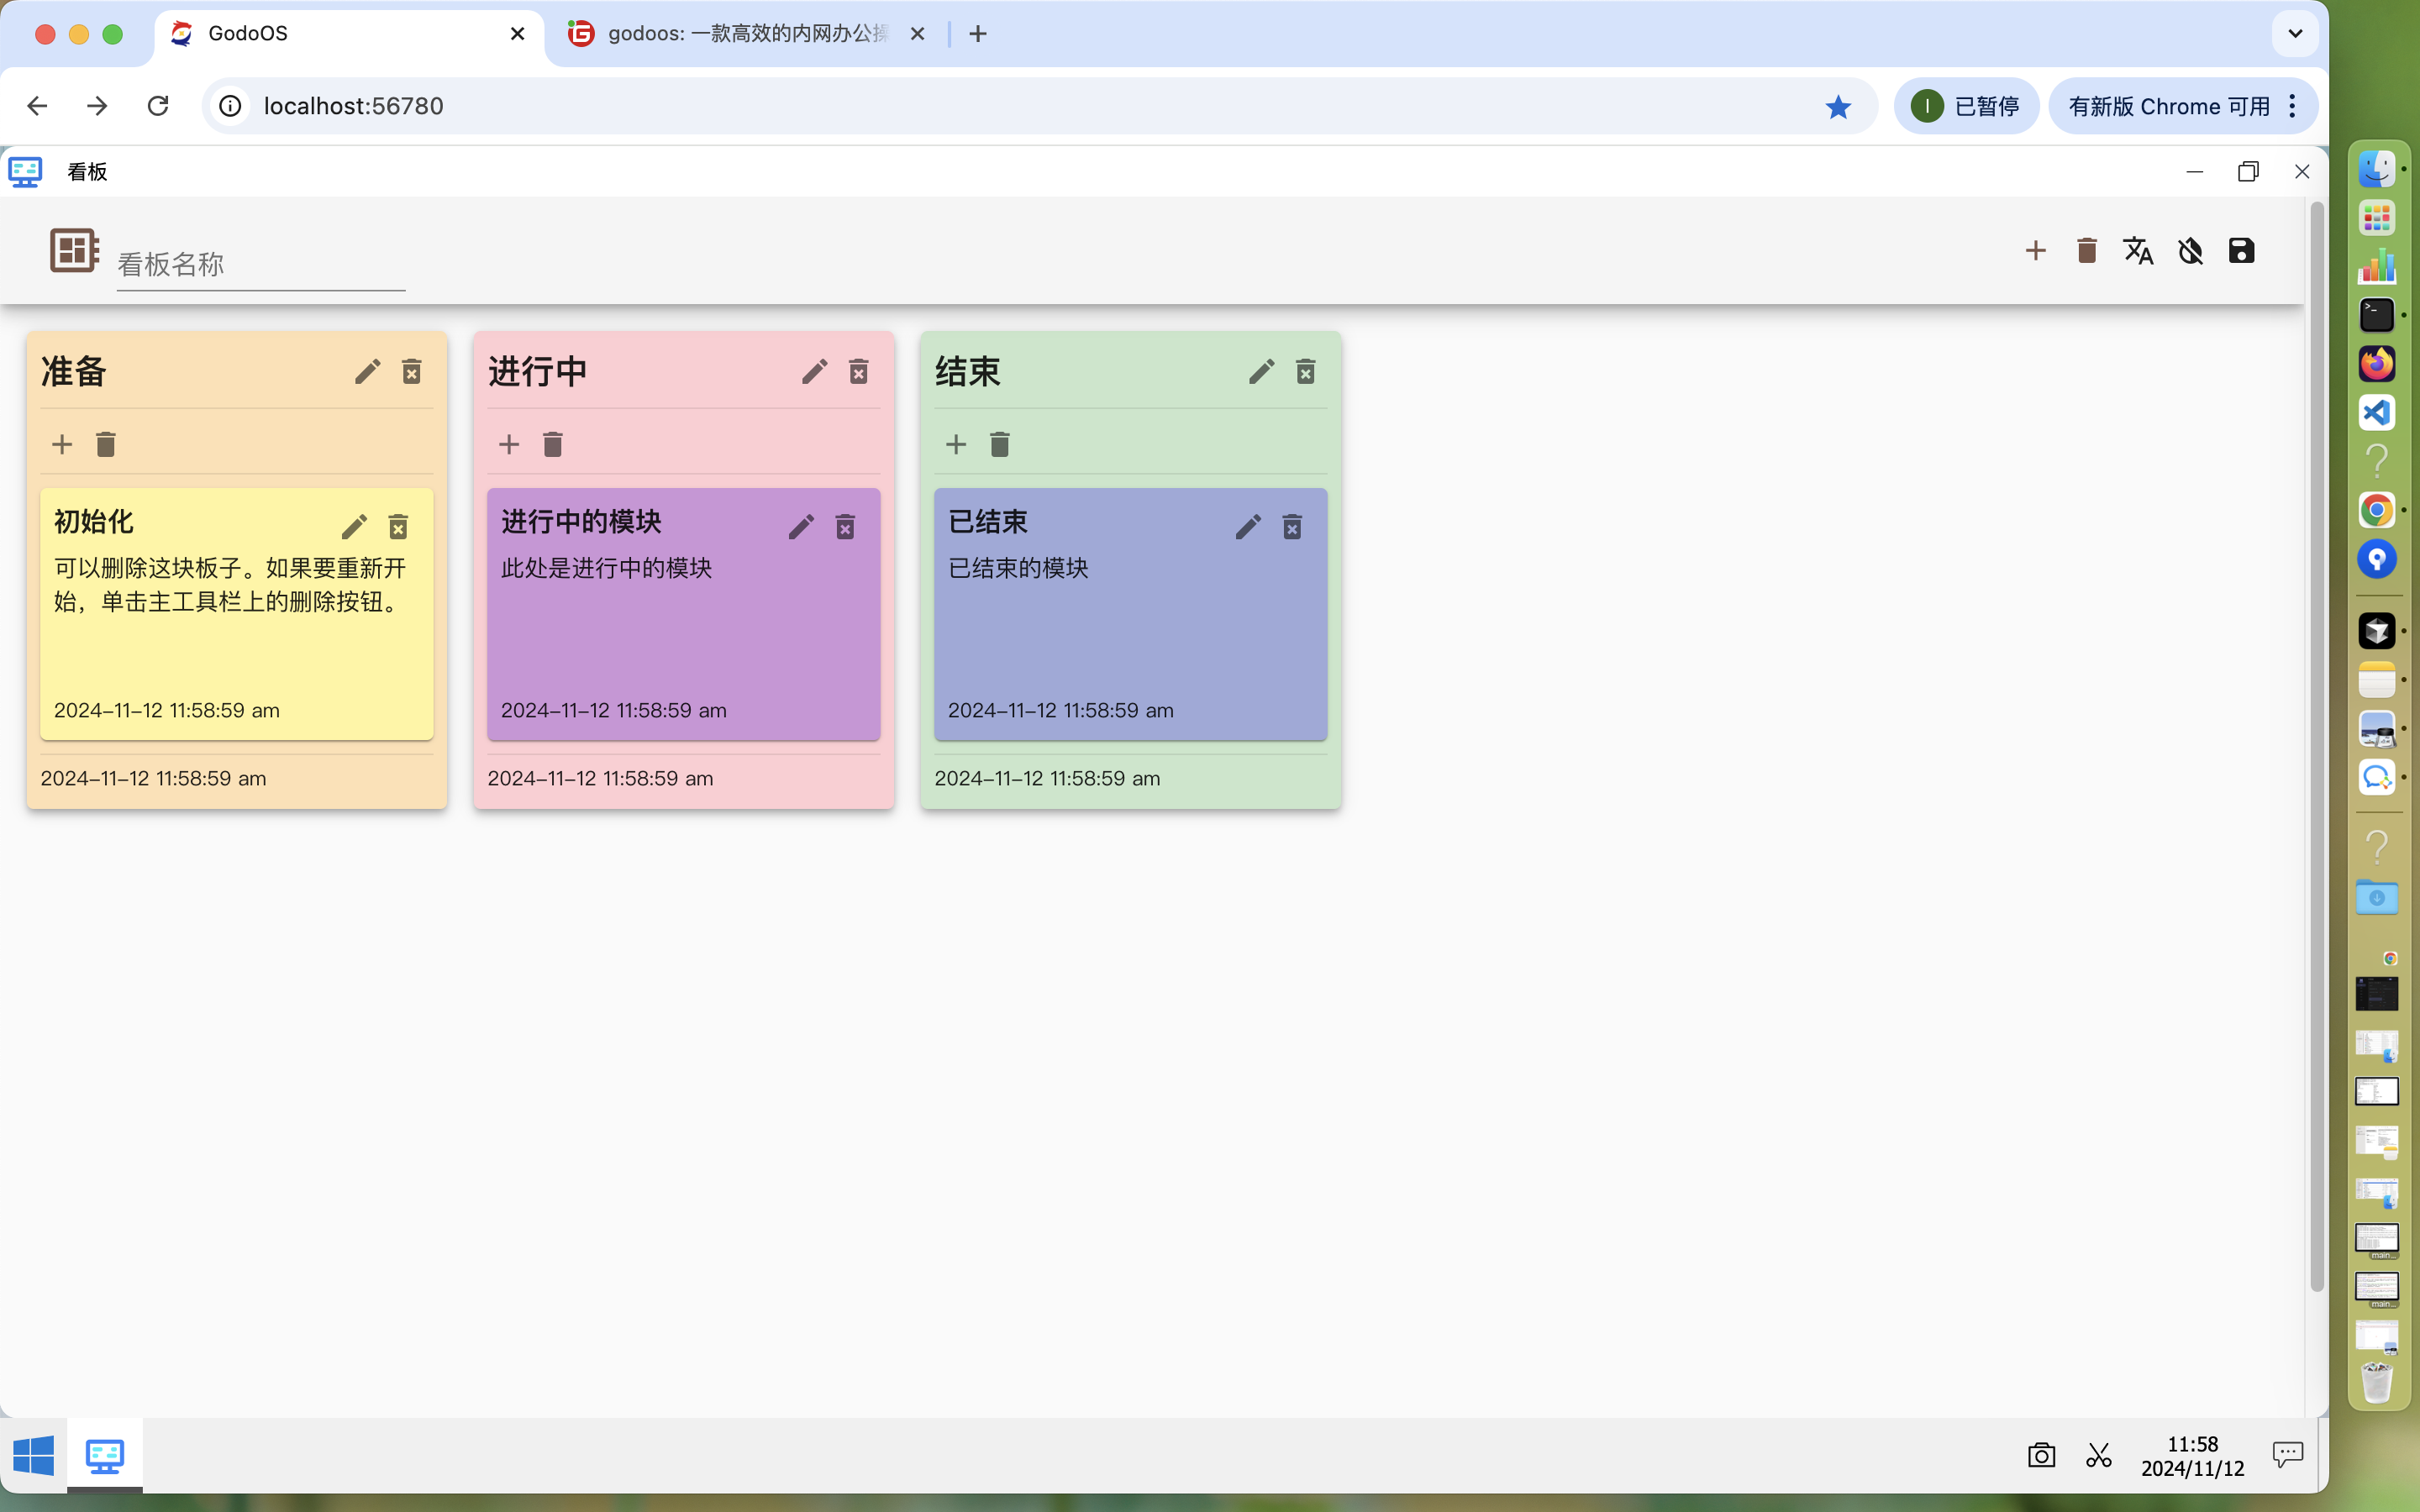The height and width of the screenshot is (1512, 2420).
Task: Edit the 结束 column title
Action: click(1261, 372)
